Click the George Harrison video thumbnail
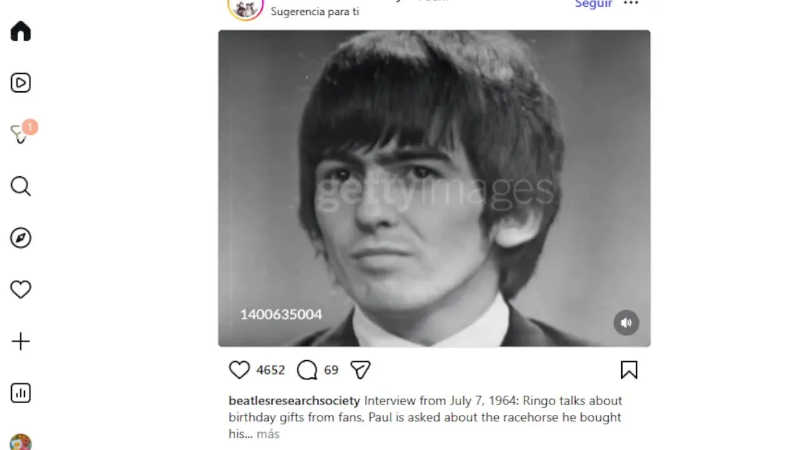The width and height of the screenshot is (800, 450). point(434,188)
